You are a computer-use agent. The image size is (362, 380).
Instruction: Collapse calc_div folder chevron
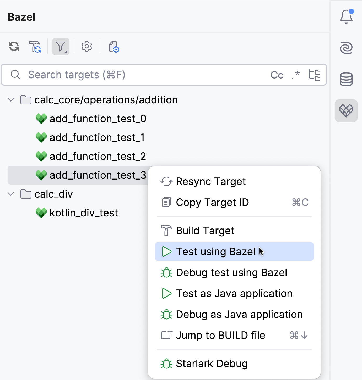[11, 194]
